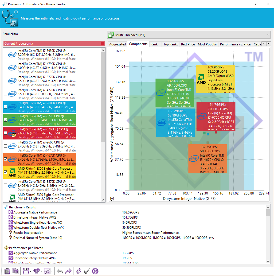274x276 pixels.
Task: Open Performance vs. Price tab
Action: pos(235,44)
